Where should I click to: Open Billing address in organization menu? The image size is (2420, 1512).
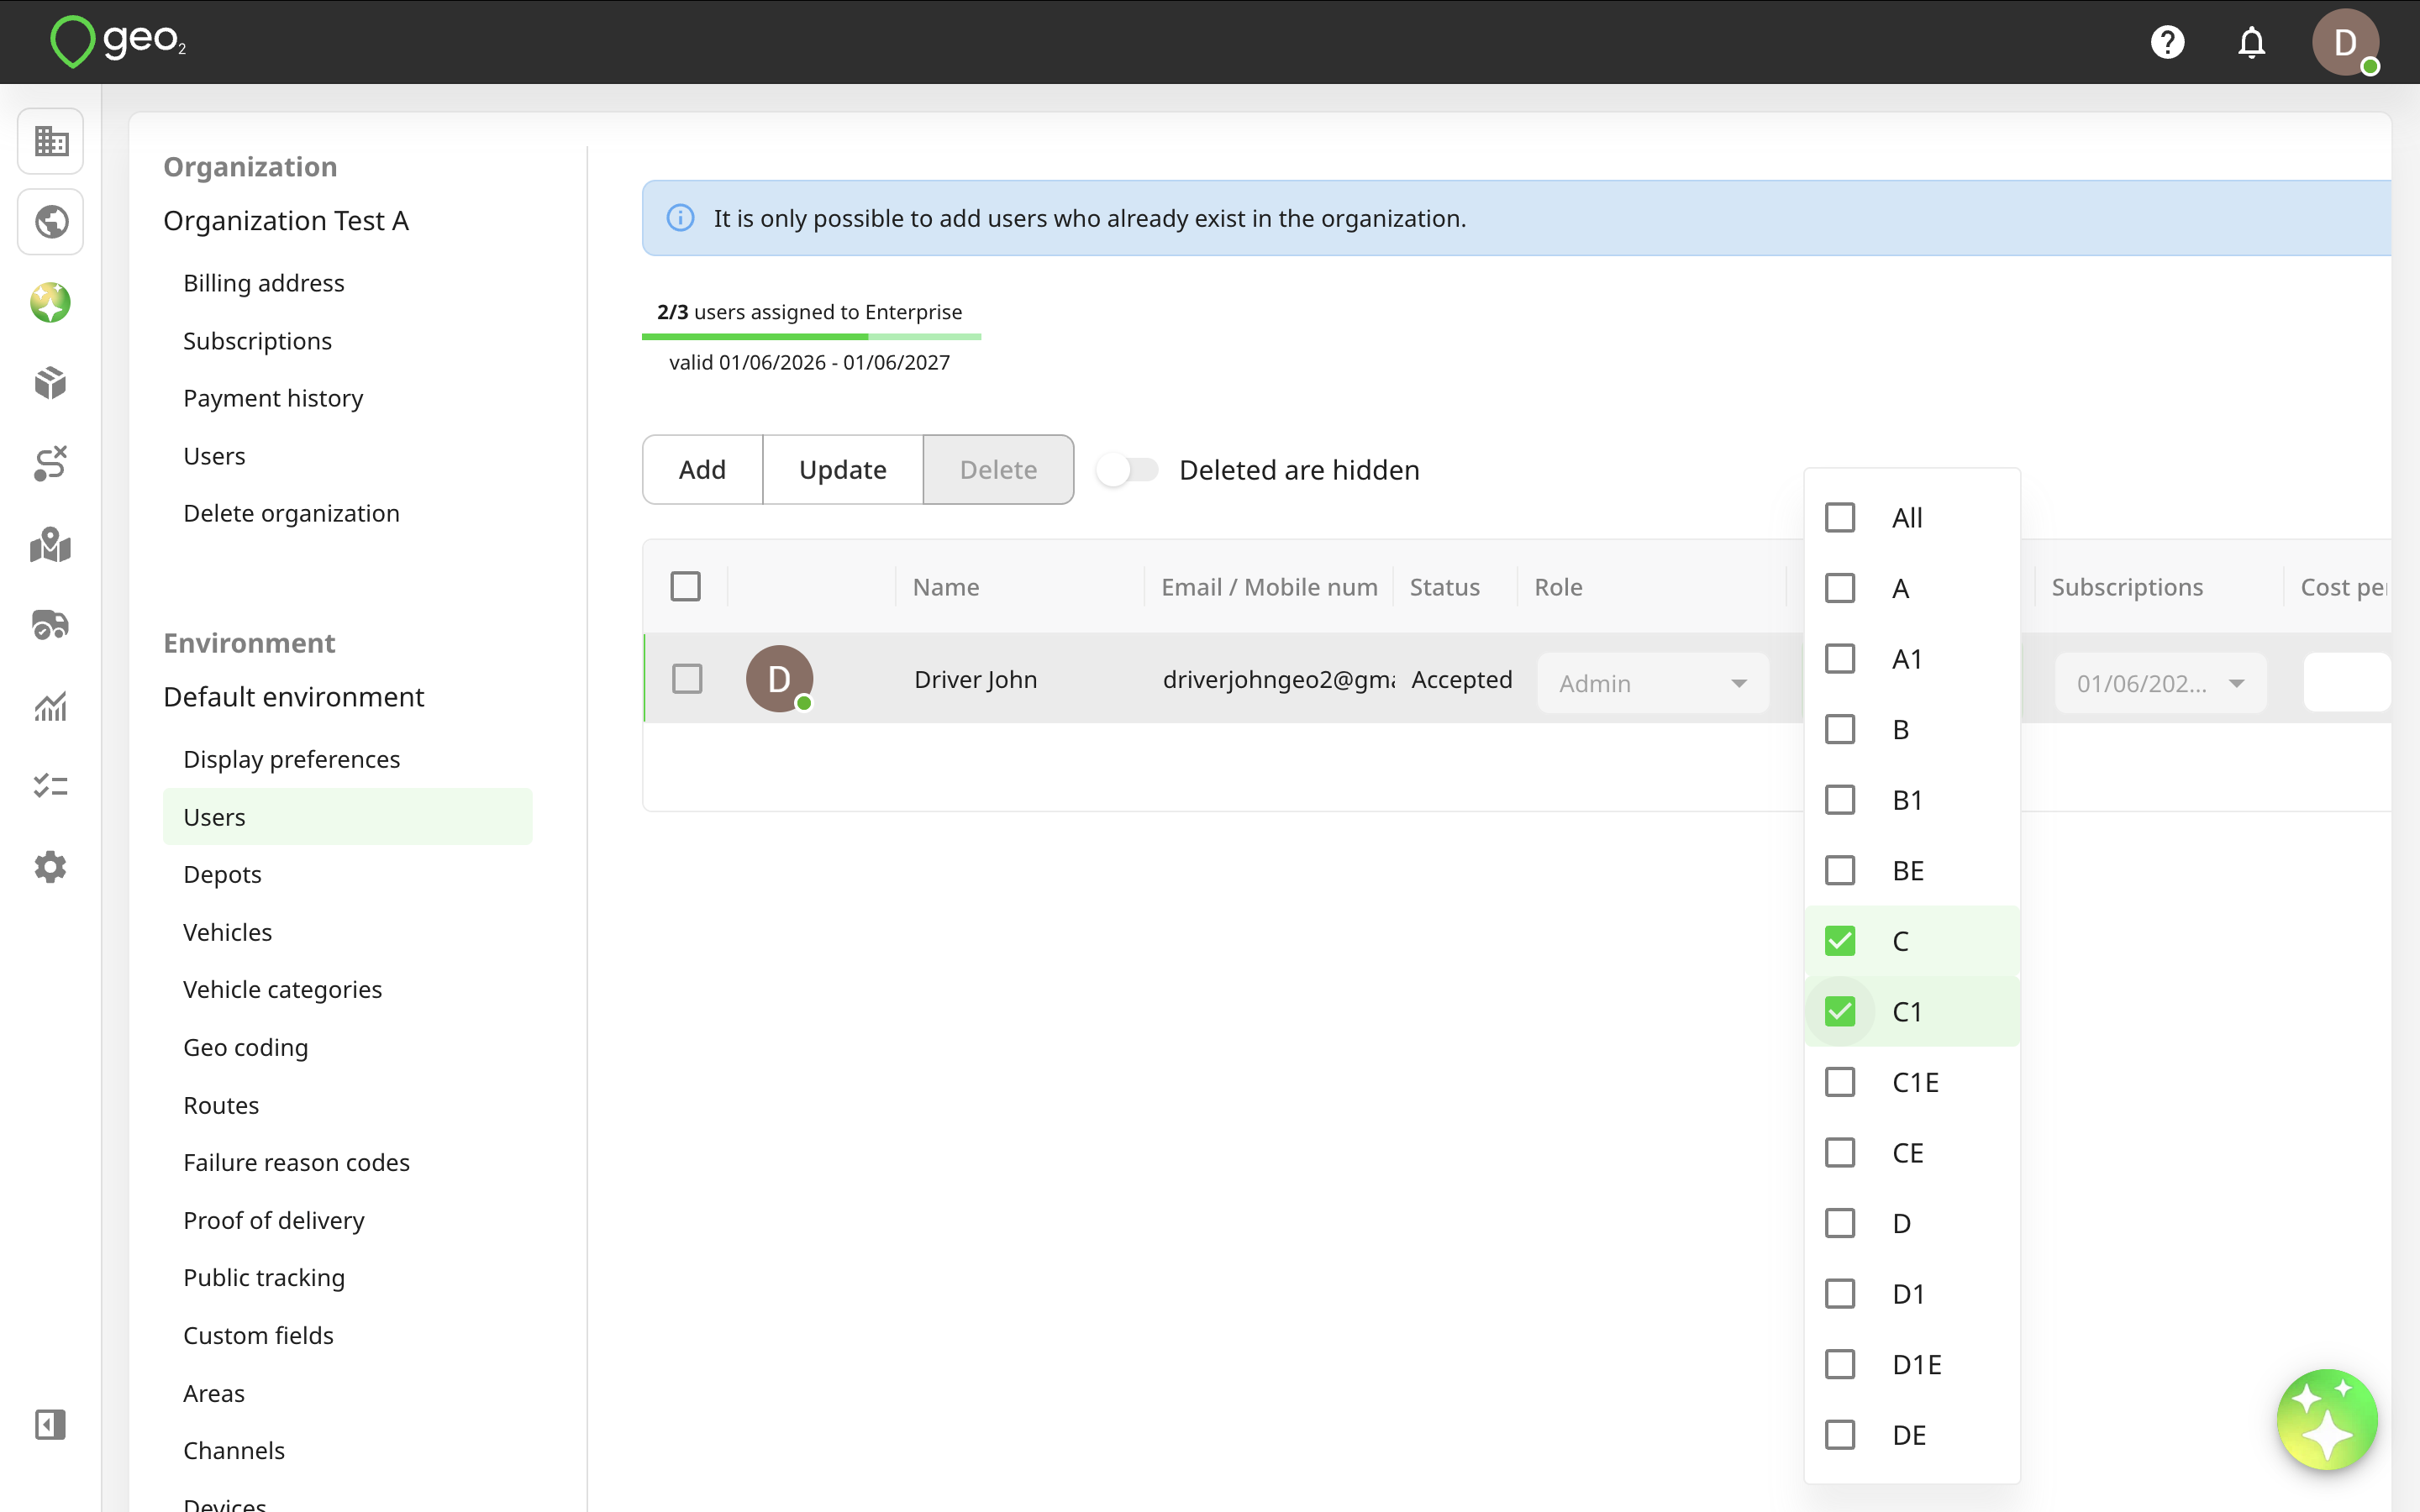(x=264, y=283)
